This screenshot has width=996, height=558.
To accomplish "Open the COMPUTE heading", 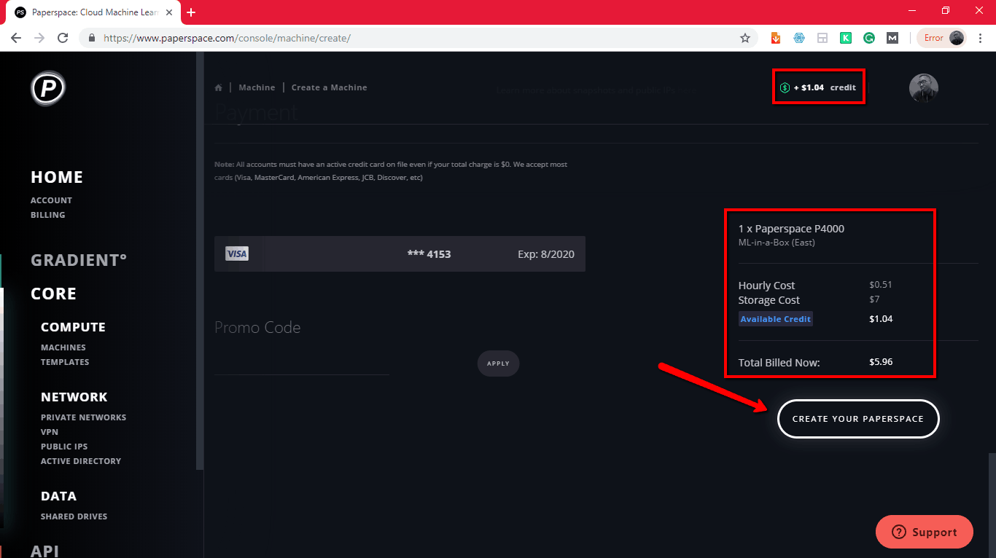I will pos(73,327).
